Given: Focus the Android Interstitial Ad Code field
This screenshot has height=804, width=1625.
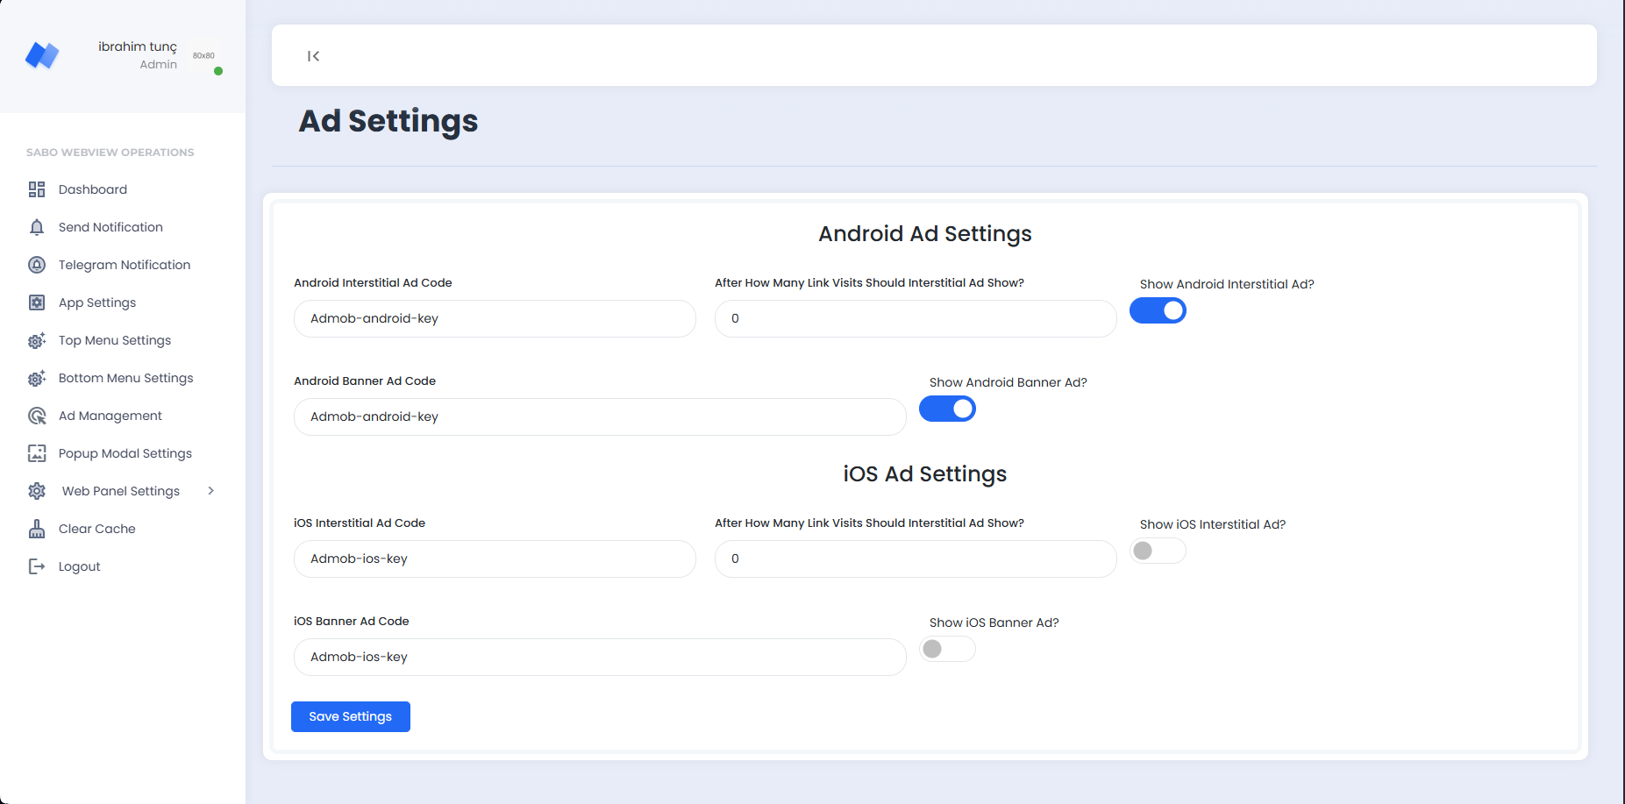Looking at the screenshot, I should 495,319.
